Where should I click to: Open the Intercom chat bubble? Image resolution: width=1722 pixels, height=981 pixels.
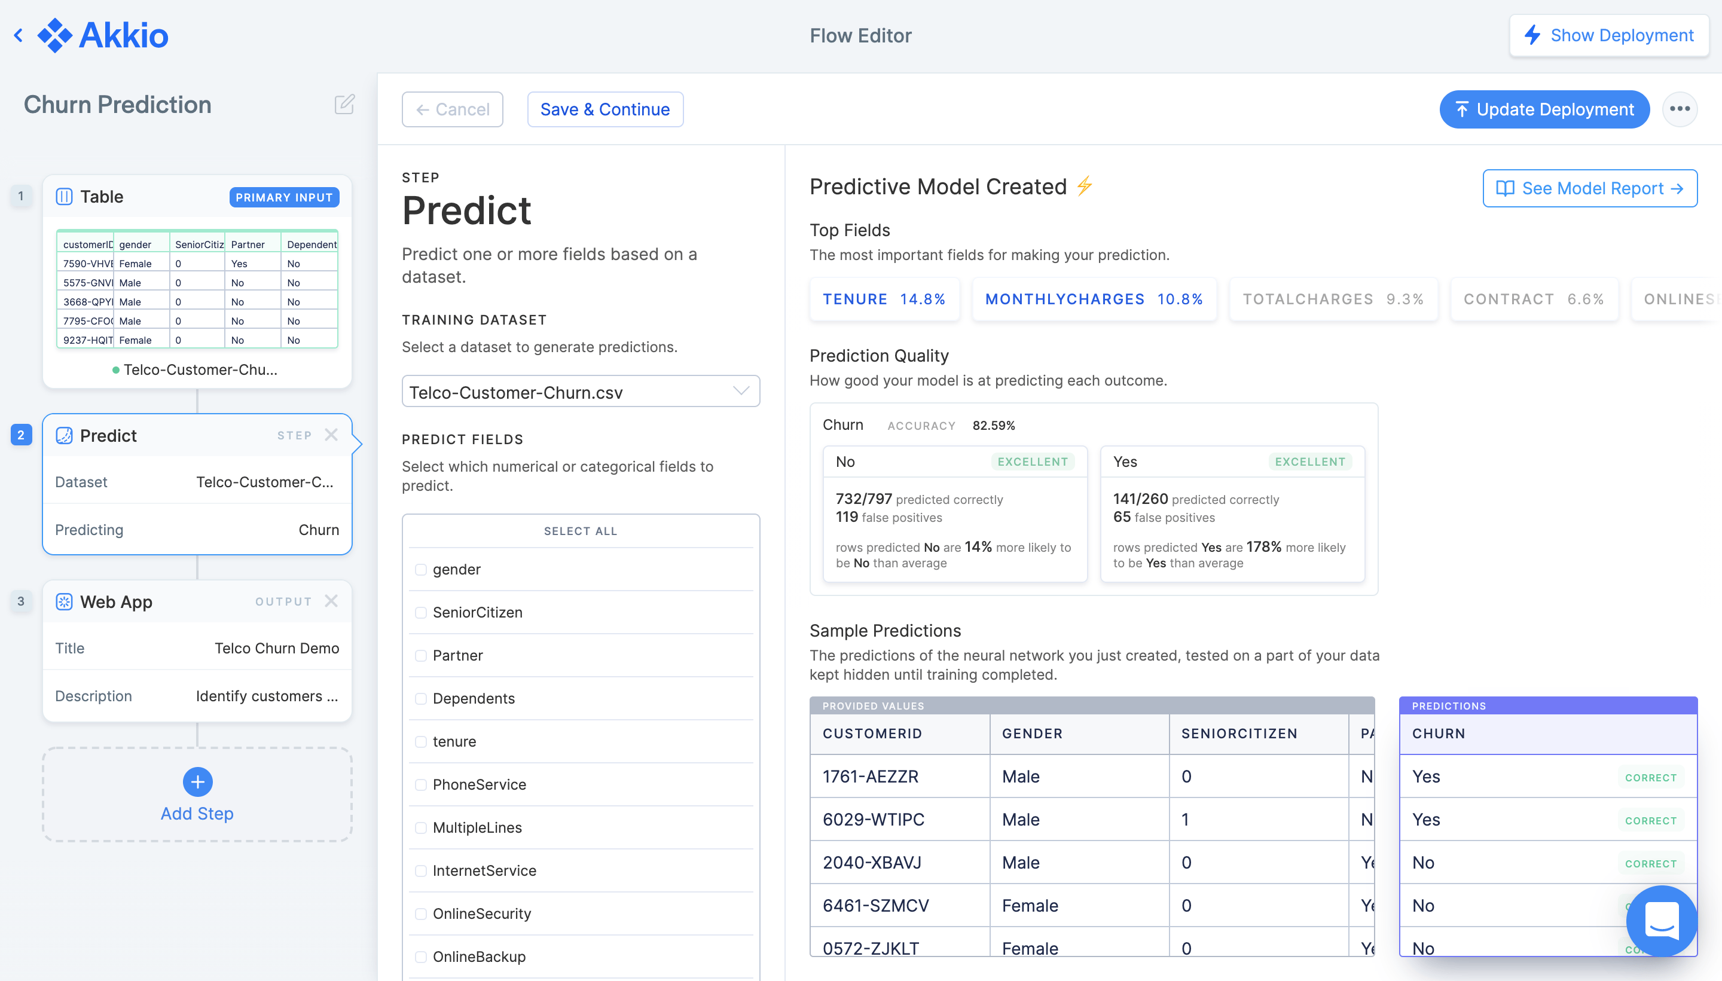click(1662, 921)
